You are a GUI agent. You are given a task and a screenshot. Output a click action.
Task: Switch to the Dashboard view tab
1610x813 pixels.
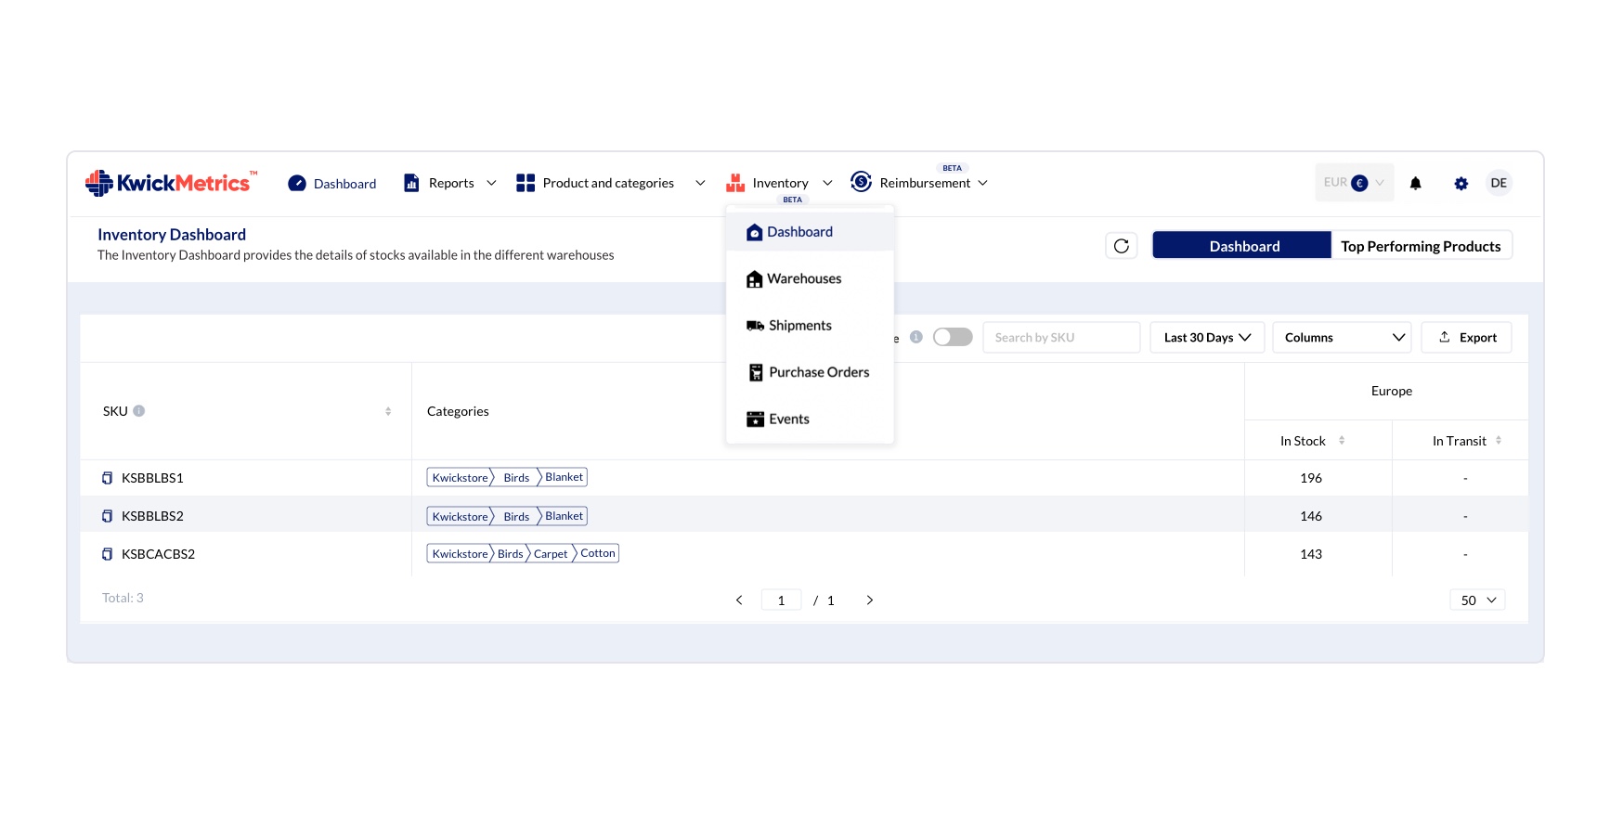[1242, 246]
